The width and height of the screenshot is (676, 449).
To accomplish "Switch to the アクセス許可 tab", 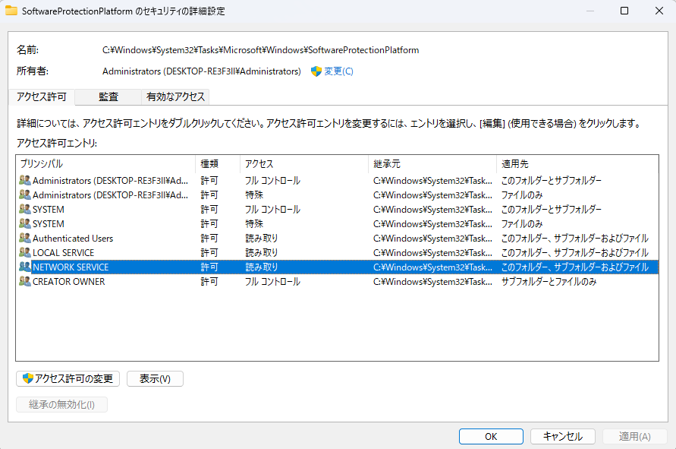I will point(42,96).
